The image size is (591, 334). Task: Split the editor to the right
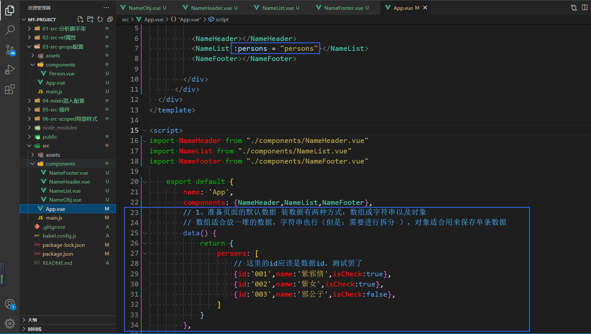tap(585, 8)
